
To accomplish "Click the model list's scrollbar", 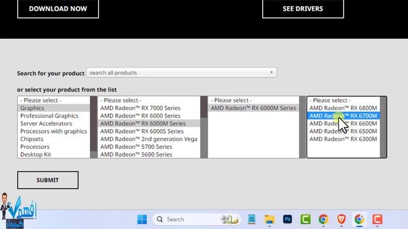I will [383, 127].
